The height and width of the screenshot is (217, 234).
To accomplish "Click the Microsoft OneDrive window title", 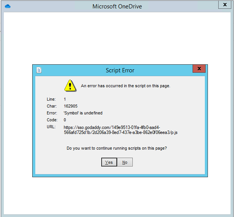I will pyautogui.click(x=117, y=7).
